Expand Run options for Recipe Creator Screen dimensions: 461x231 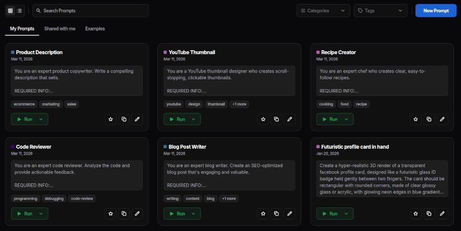[346, 120]
